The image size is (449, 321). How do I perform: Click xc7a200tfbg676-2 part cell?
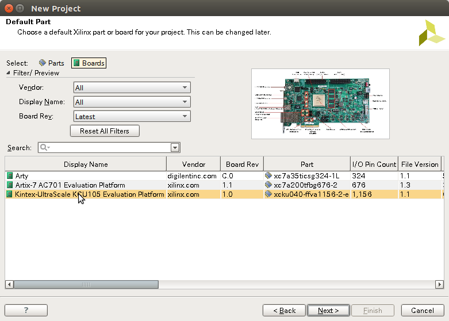(307, 185)
